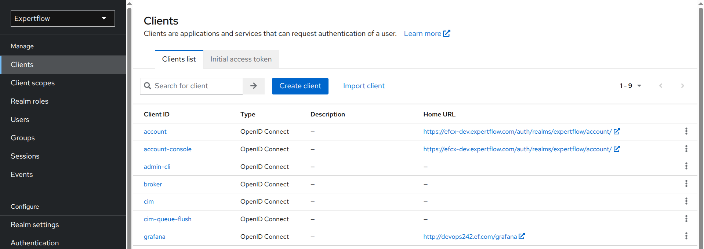Image resolution: width=704 pixels, height=249 pixels.
Task: Open kebab menu for grafana row
Action: [686, 236]
